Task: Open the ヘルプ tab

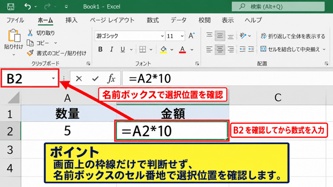Action: (x=253, y=20)
